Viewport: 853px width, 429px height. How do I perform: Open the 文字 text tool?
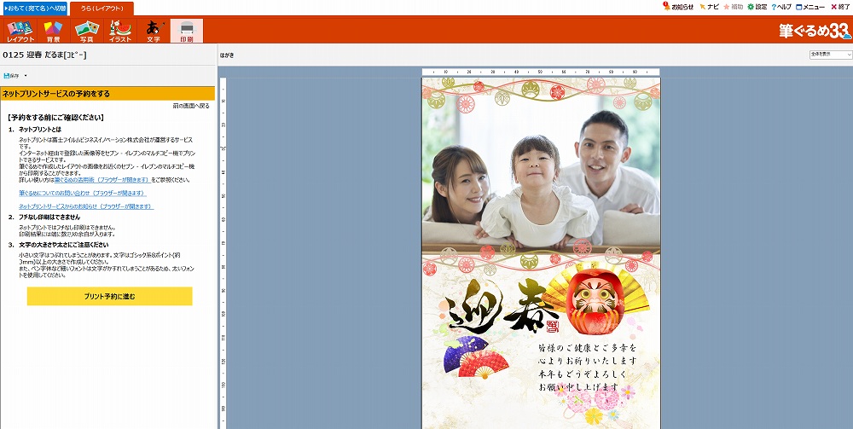[x=154, y=32]
